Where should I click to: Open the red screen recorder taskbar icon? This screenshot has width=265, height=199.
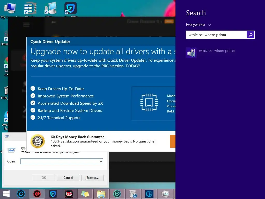coord(69,194)
